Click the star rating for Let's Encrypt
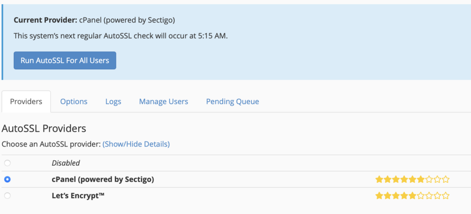The image size is (471, 214). coord(413,196)
